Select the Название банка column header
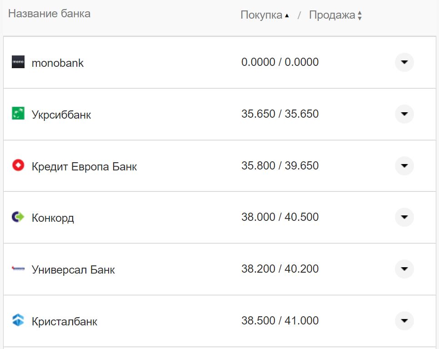 (x=49, y=14)
